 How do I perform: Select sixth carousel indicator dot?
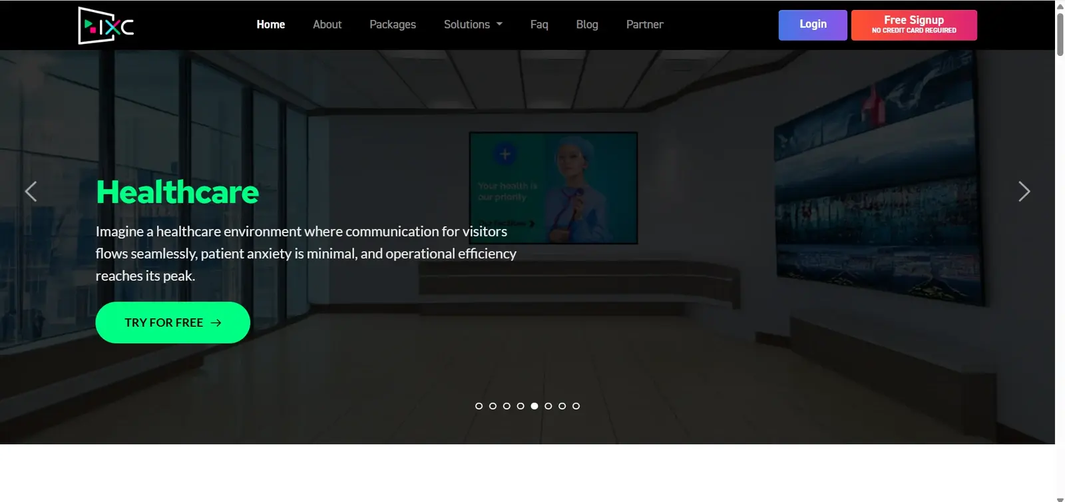pyautogui.click(x=548, y=406)
